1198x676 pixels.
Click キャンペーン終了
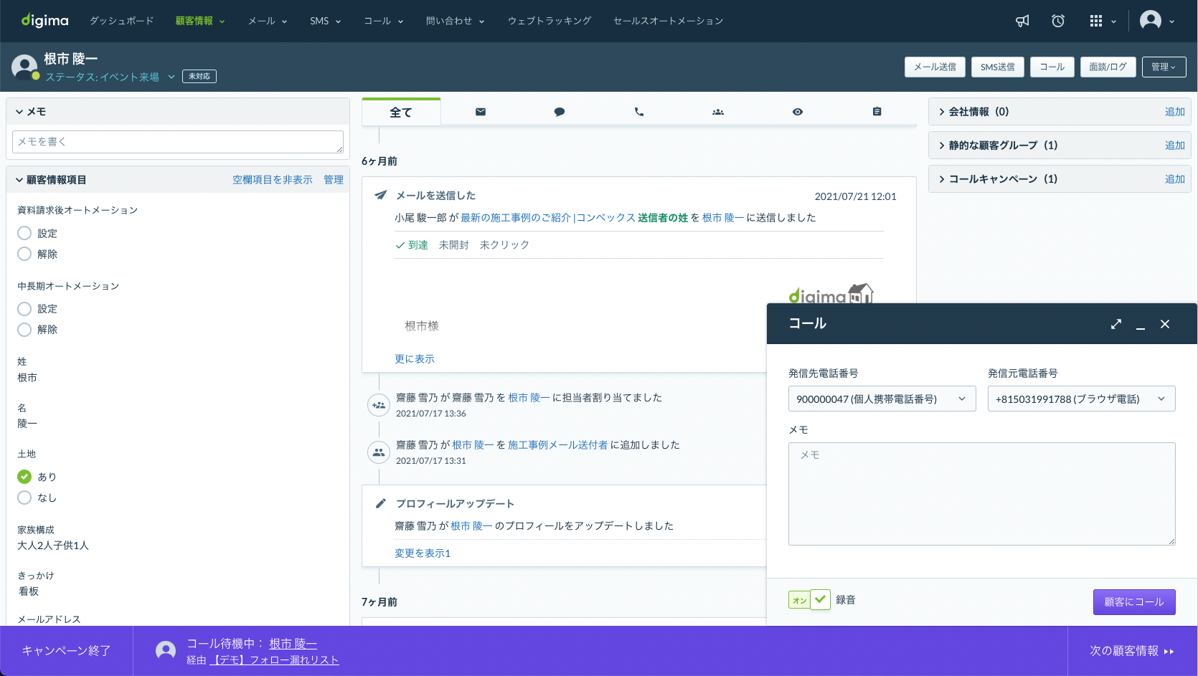pyautogui.click(x=66, y=651)
